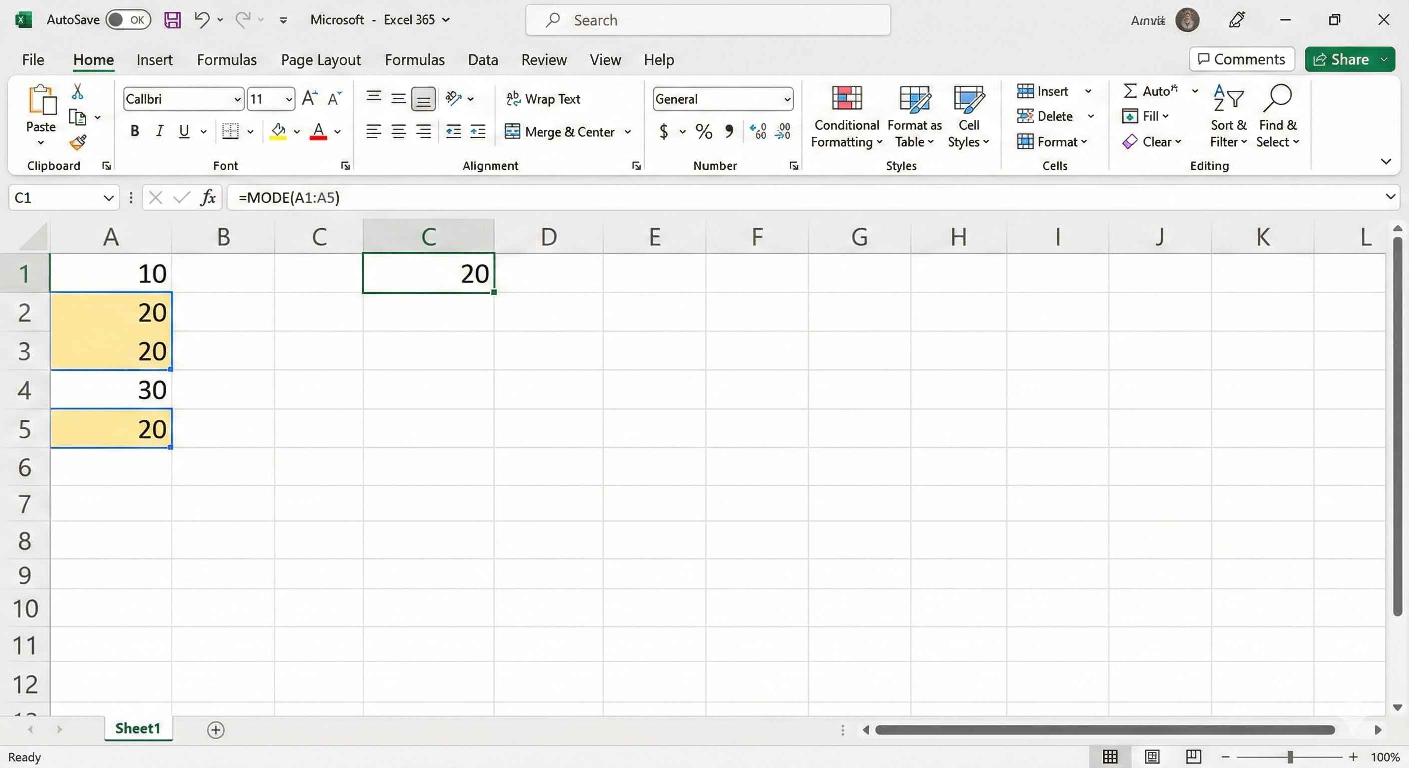Click the formula bar containing =MODE(A1:A5)
This screenshot has height=768, width=1409.
[492, 197]
